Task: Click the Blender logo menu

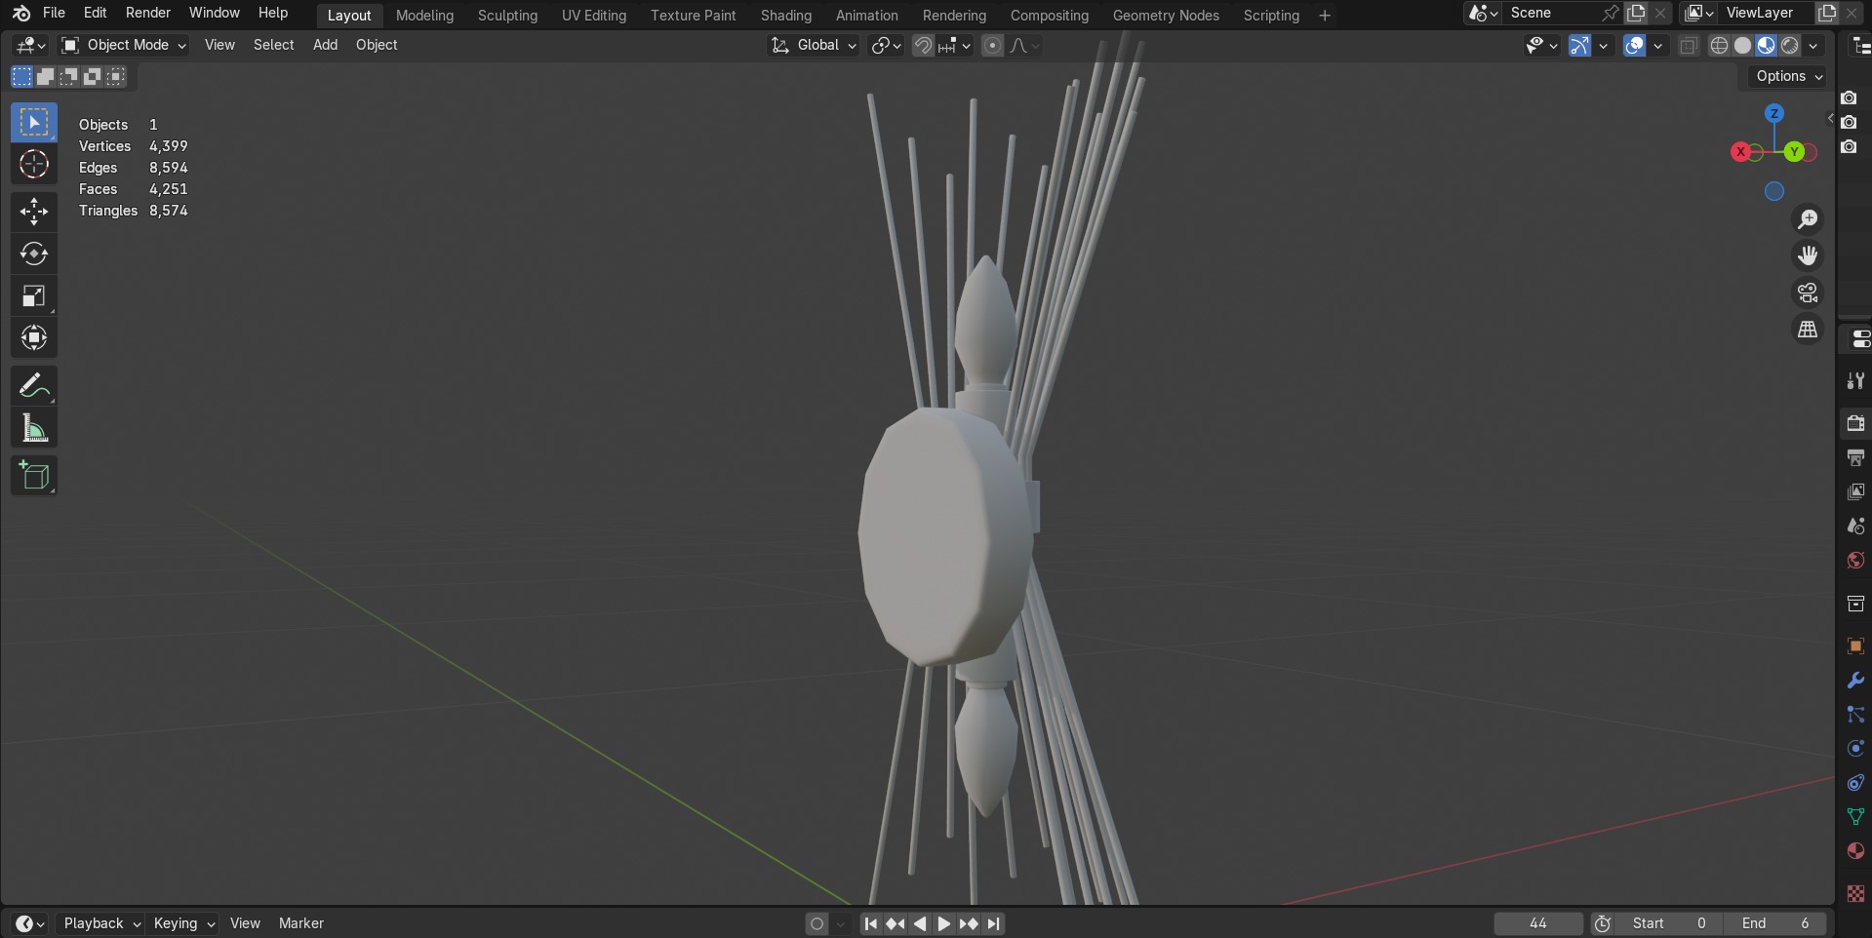Action: (21, 14)
